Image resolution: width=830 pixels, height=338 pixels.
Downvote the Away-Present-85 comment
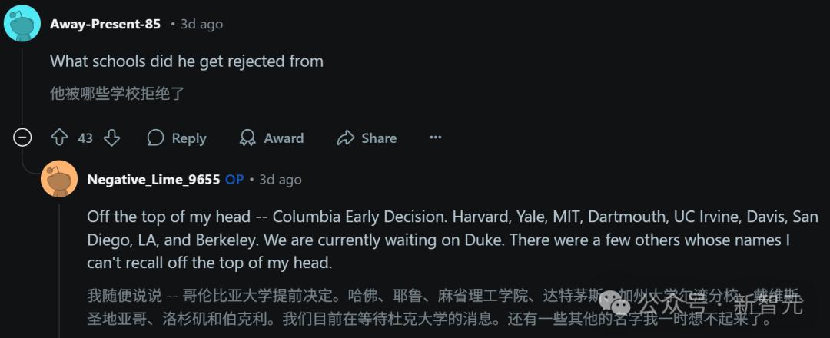pyautogui.click(x=111, y=138)
